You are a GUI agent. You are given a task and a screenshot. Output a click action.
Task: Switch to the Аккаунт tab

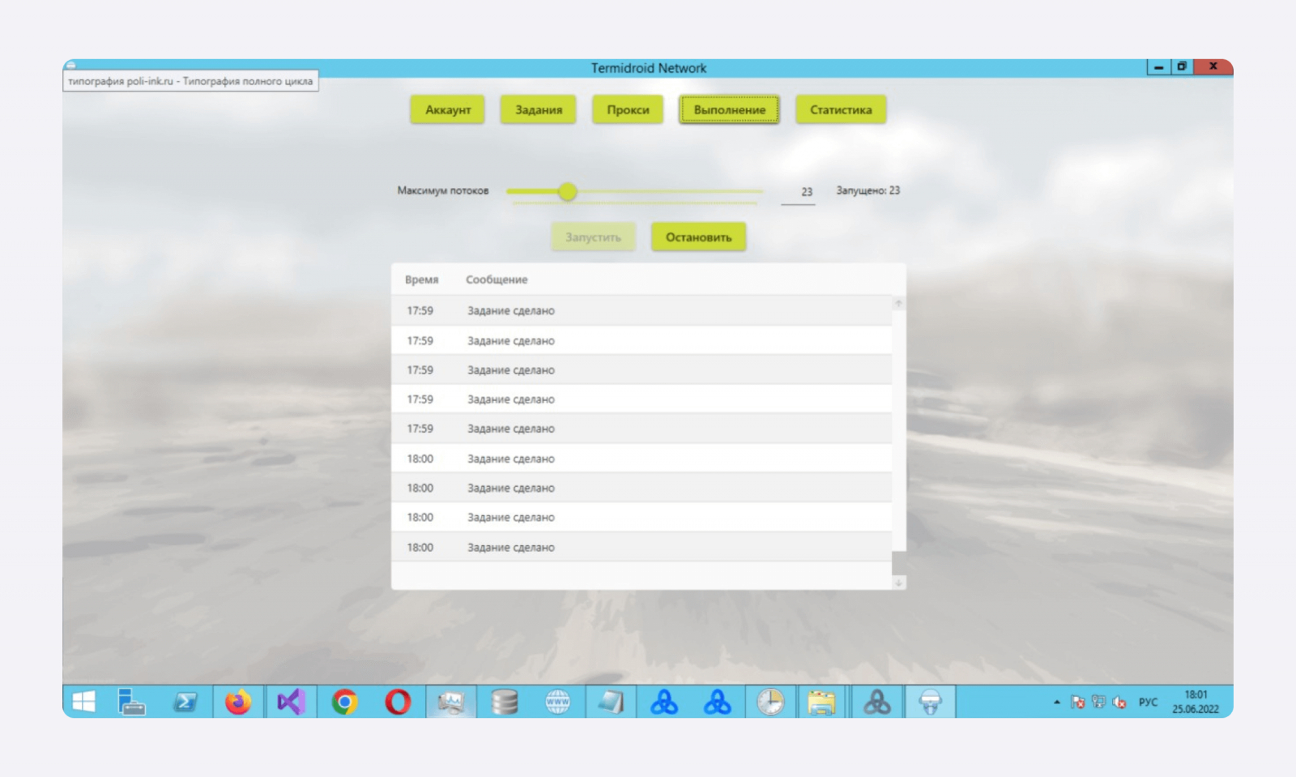tap(448, 109)
